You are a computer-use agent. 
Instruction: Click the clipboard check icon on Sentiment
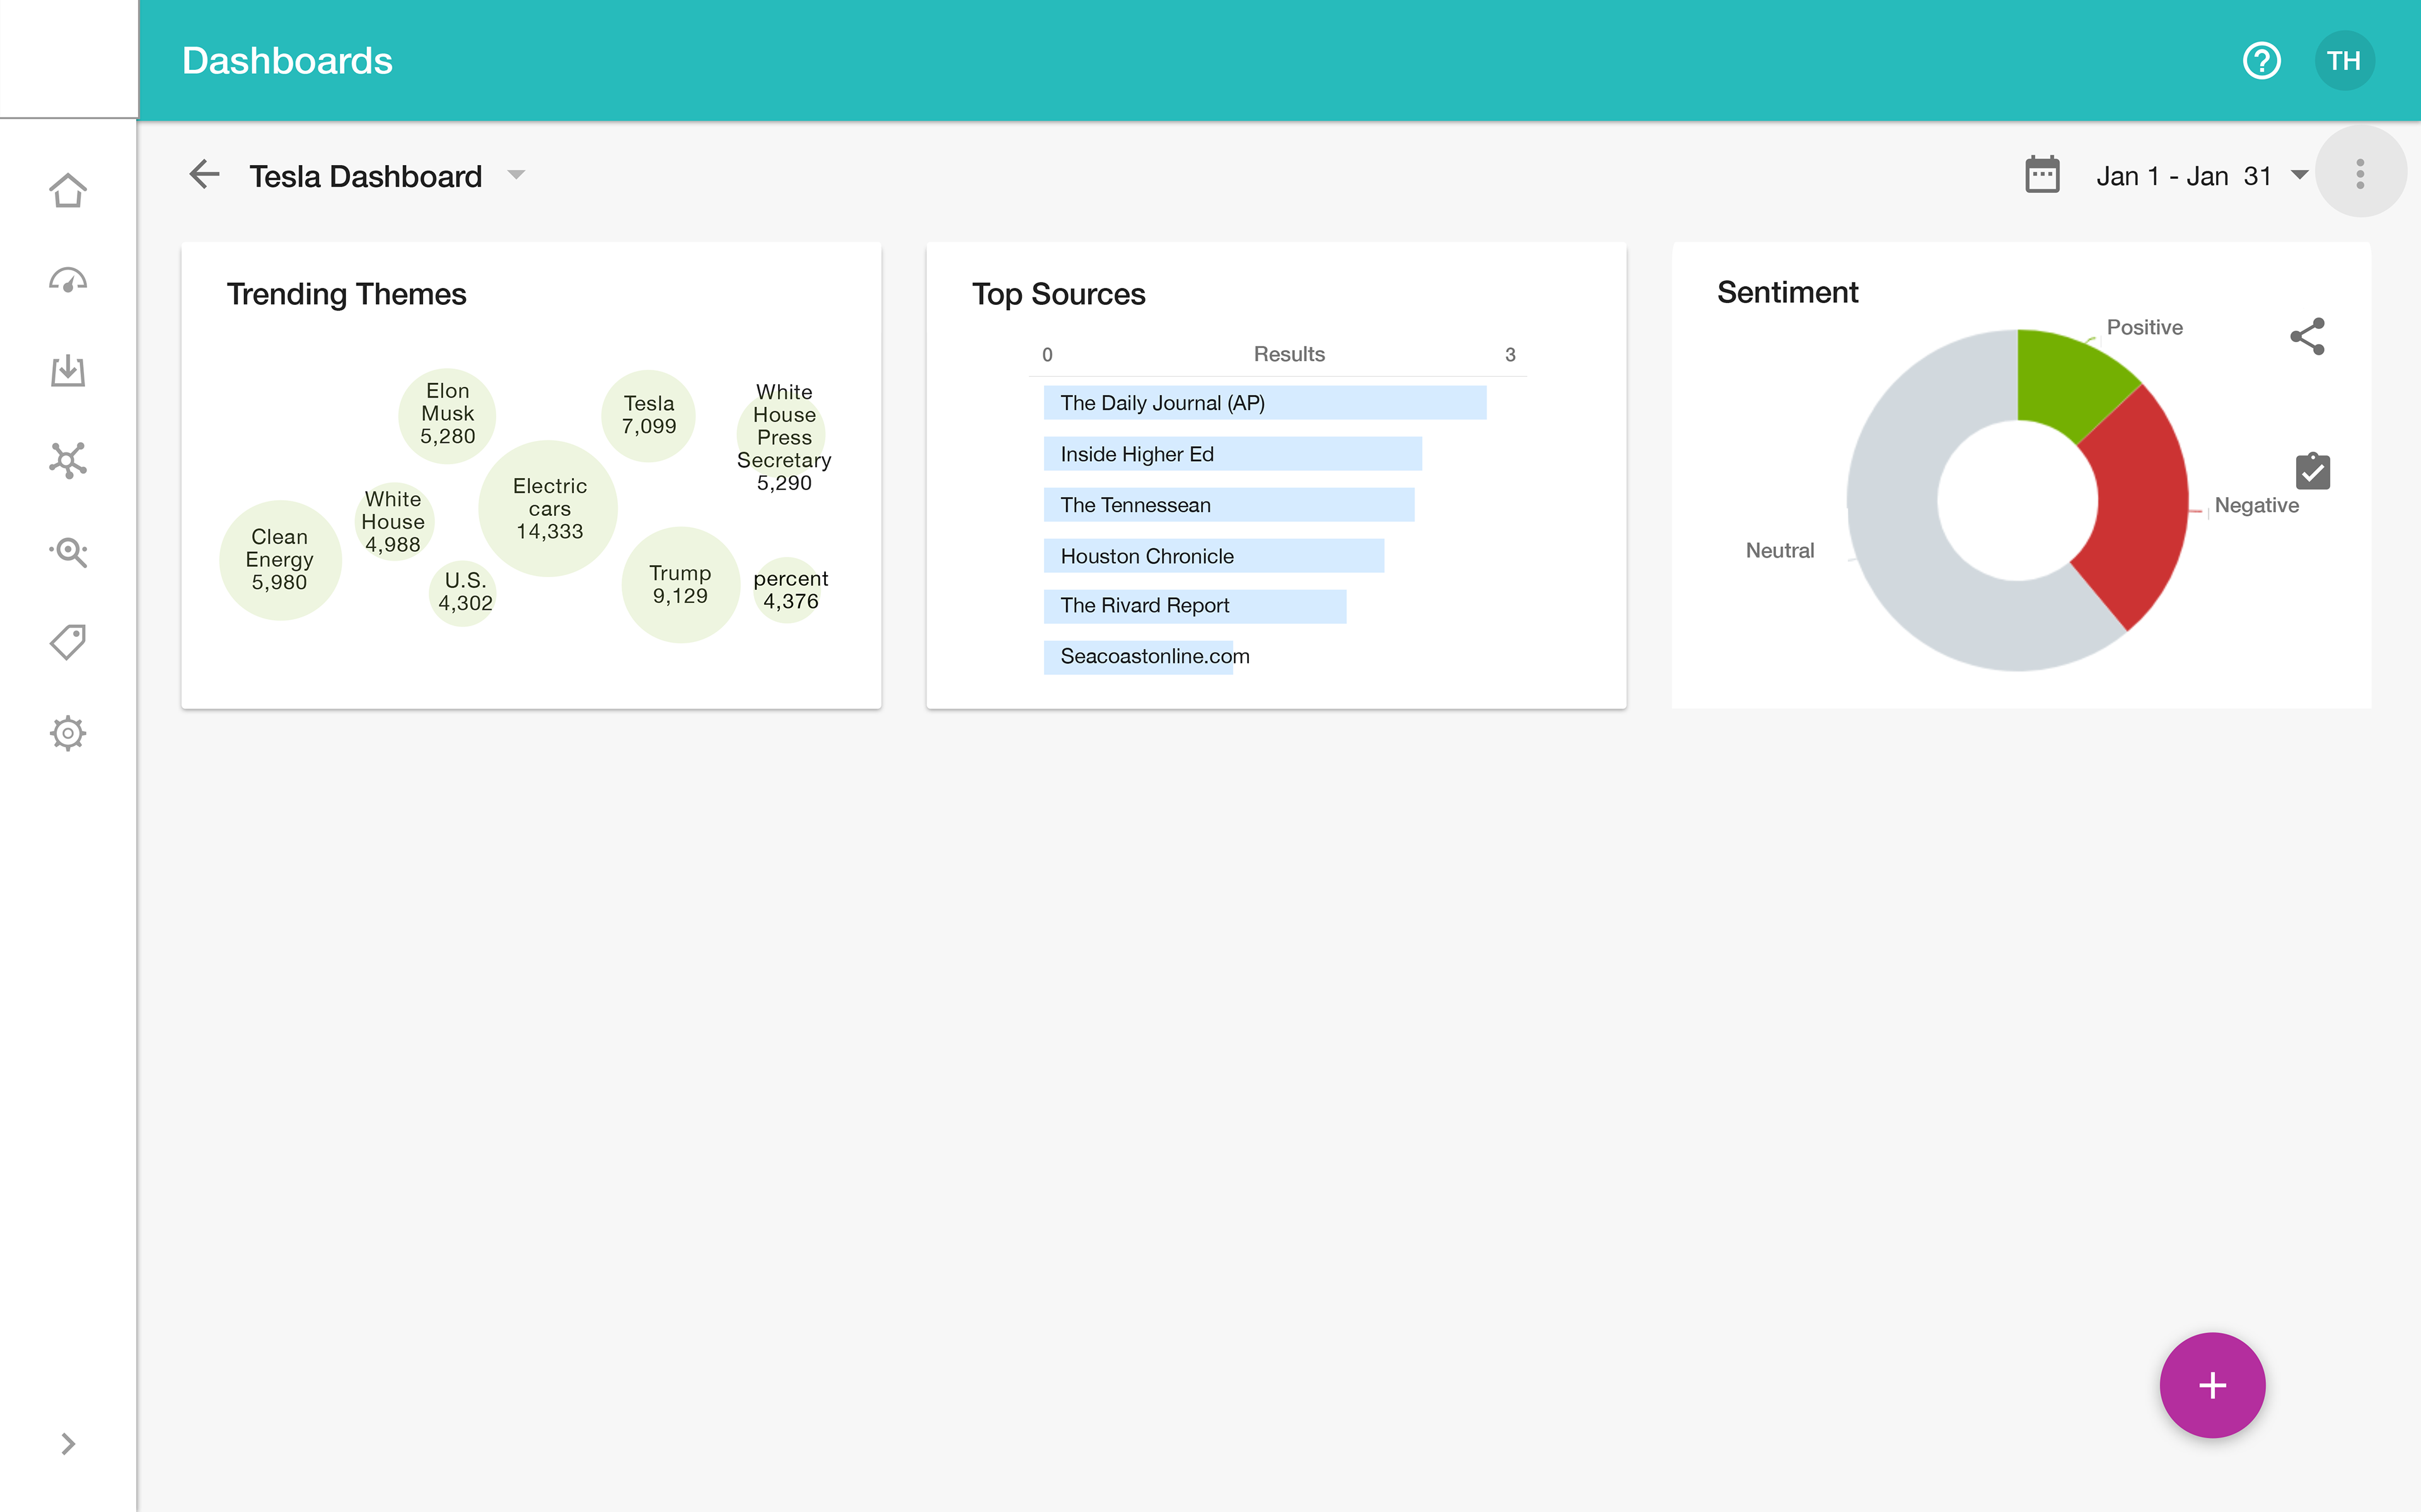2312,470
